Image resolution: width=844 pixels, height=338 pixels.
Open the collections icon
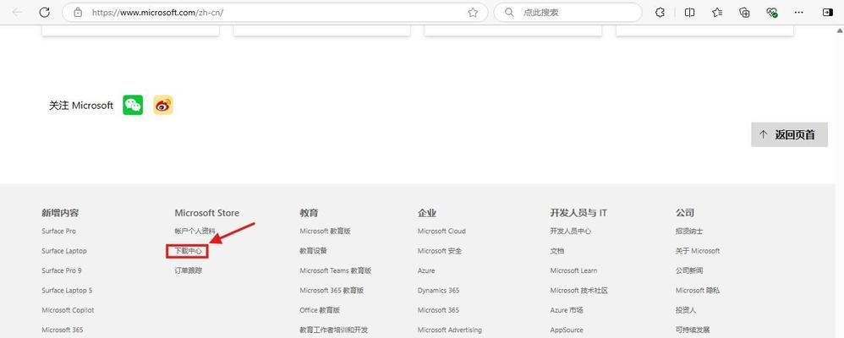[x=744, y=13]
